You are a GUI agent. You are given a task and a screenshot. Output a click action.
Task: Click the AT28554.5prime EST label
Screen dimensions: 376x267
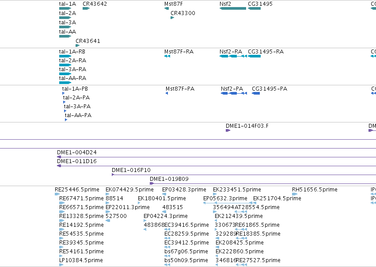(x=257, y=207)
